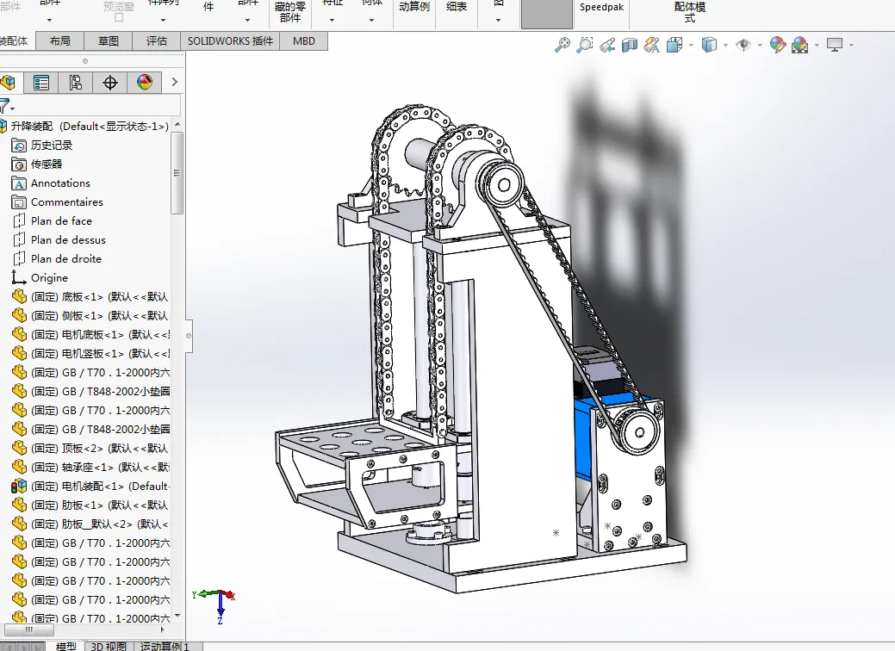Click the Speedpak ribbon button
Image resolution: width=895 pixels, height=651 pixels.
[x=600, y=7]
